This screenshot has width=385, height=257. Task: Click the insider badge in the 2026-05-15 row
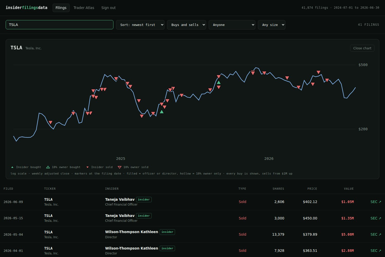[144, 216]
